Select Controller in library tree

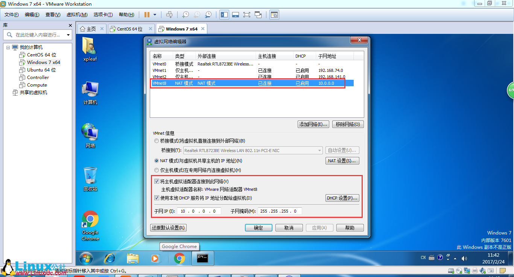pyautogui.click(x=38, y=78)
